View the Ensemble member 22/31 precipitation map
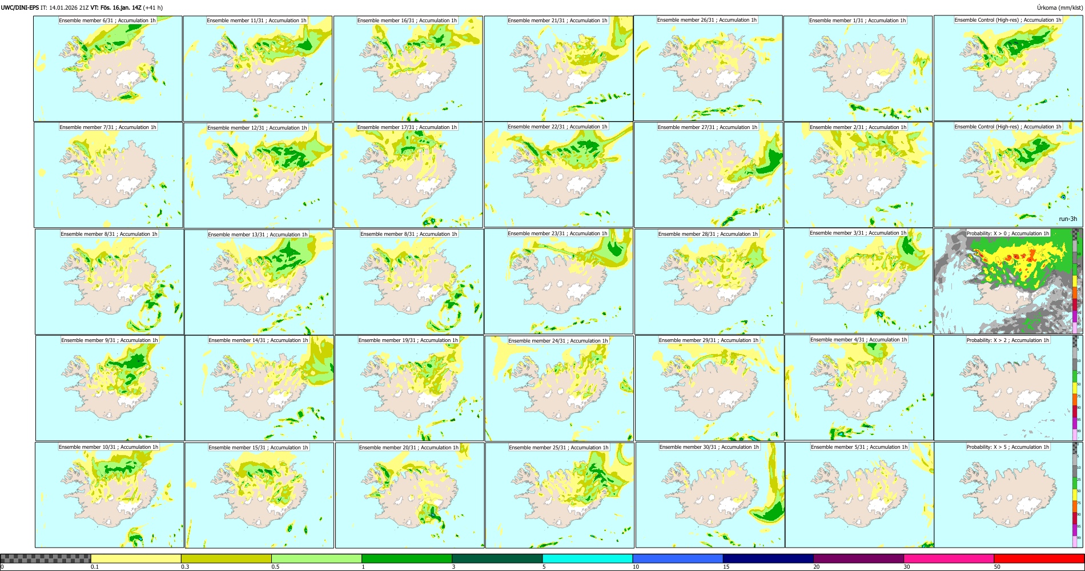Viewport: 1085px width, 571px height. point(558,175)
